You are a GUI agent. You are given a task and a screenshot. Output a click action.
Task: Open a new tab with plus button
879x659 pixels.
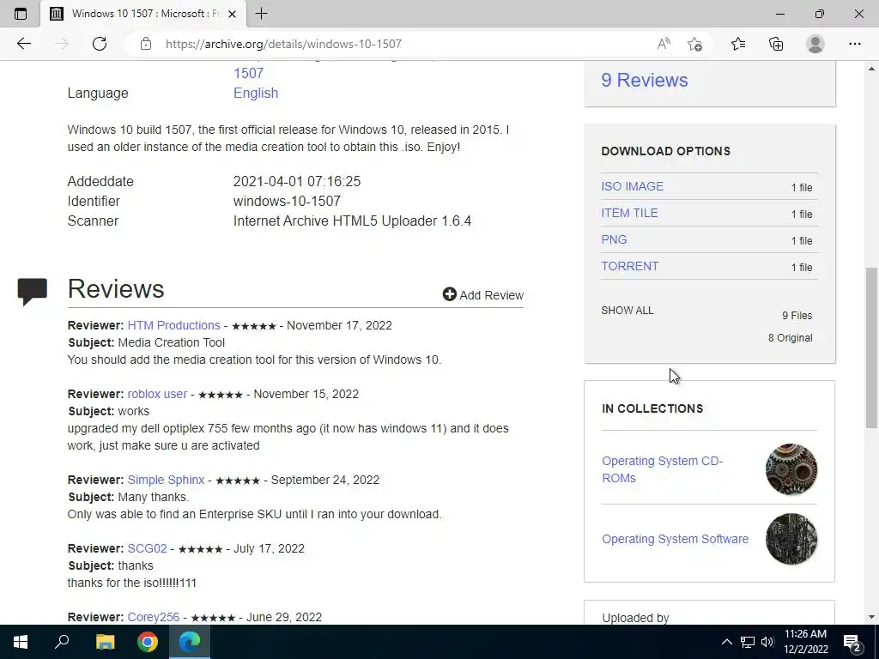coord(261,14)
